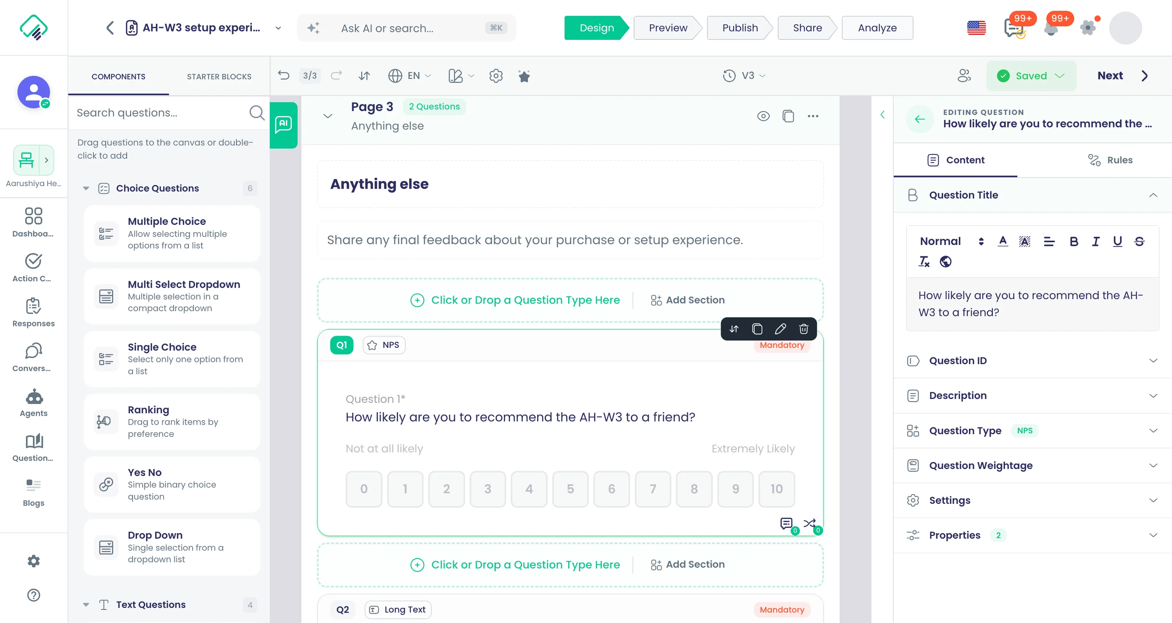
Task: Open the green AI assistant panel button
Action: pos(284,125)
